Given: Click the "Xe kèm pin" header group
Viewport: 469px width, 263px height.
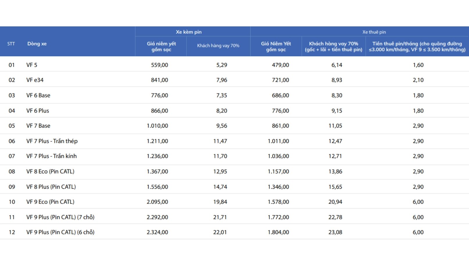Looking at the screenshot, I should [188, 32].
